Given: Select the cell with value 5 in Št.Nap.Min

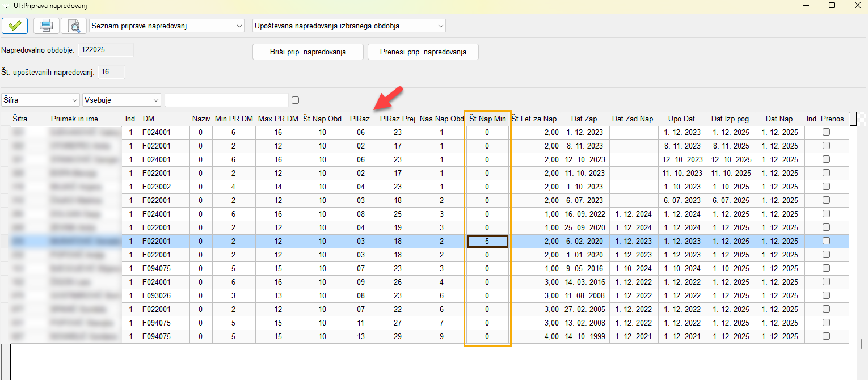Looking at the screenshot, I should tap(487, 241).
